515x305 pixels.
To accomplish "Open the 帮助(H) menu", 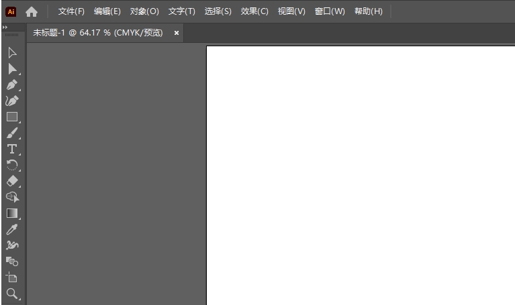I will [368, 11].
